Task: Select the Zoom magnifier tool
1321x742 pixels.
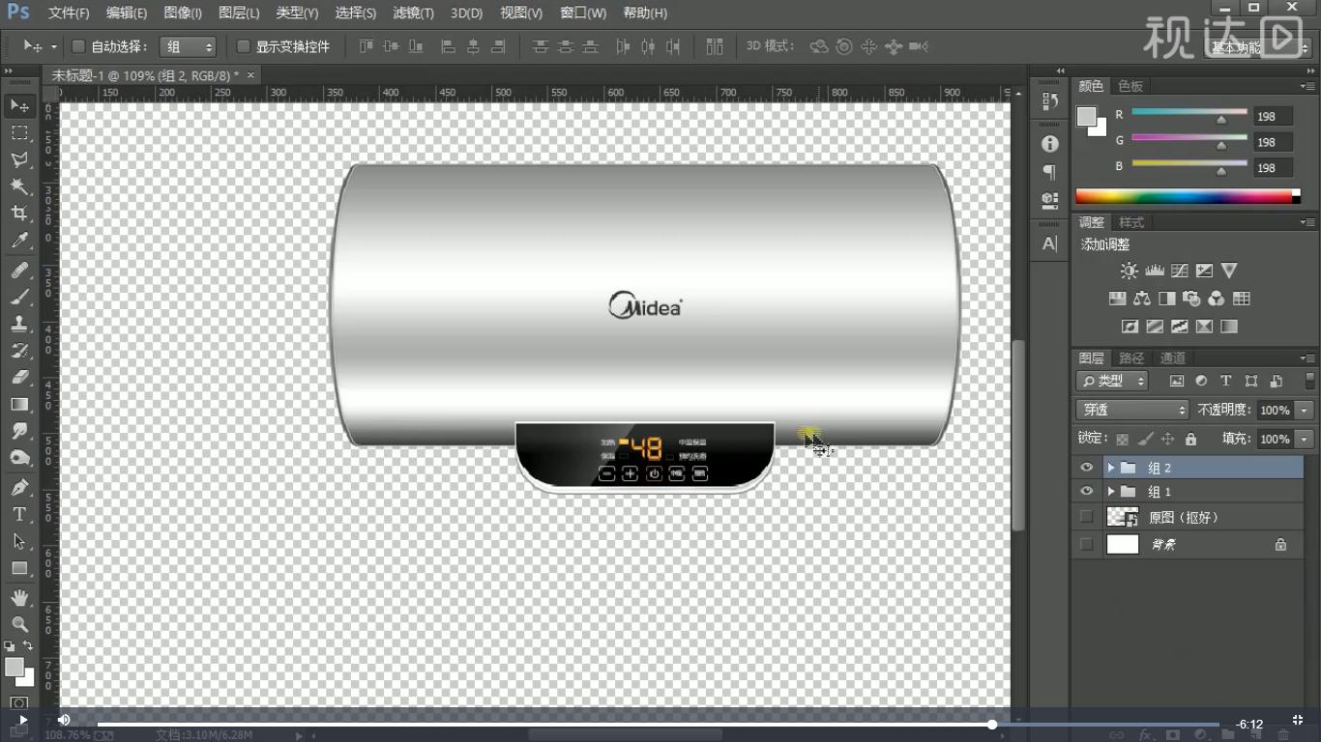Action: coord(19,624)
